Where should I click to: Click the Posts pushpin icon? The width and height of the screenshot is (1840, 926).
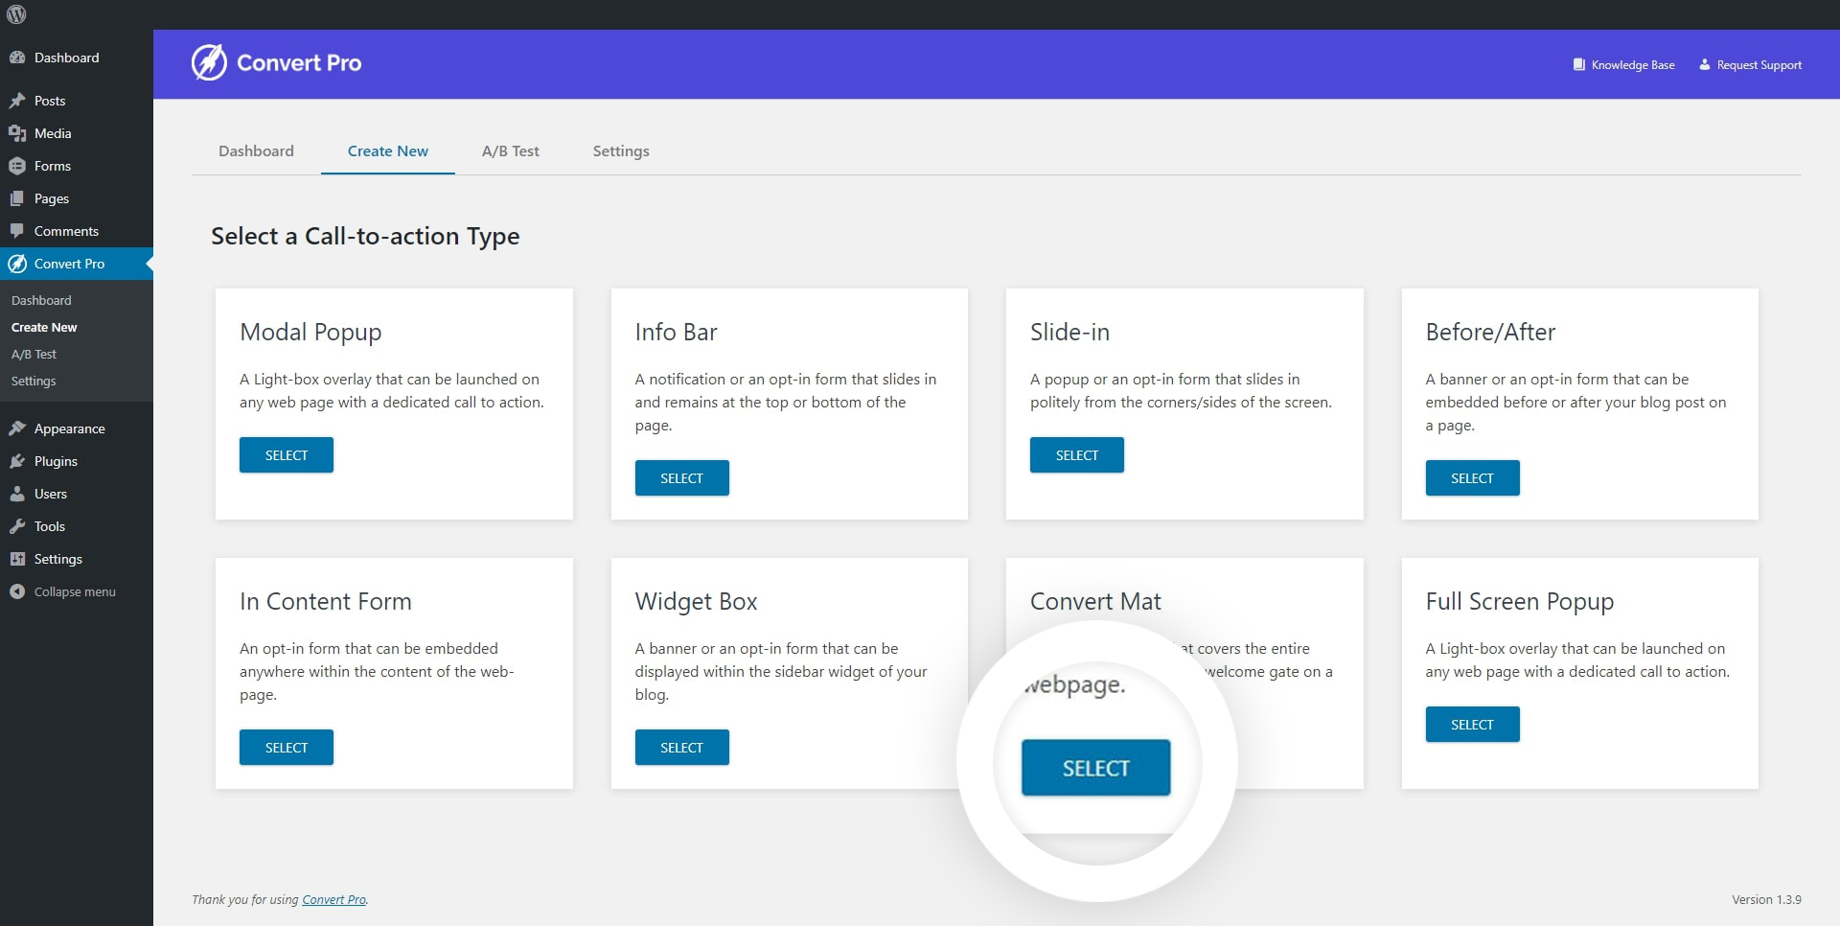click(17, 101)
